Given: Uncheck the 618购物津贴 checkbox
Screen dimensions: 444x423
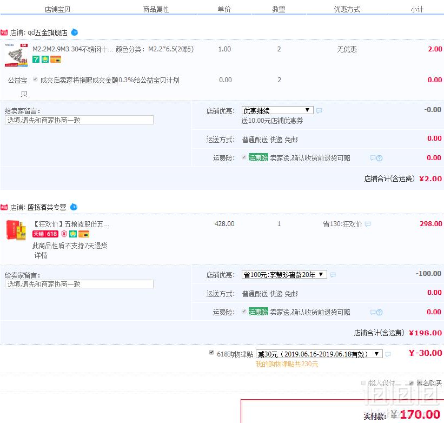Looking at the screenshot, I should tap(211, 353).
